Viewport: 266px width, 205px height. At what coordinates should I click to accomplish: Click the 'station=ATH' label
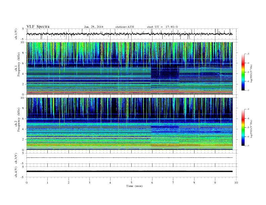point(125,27)
